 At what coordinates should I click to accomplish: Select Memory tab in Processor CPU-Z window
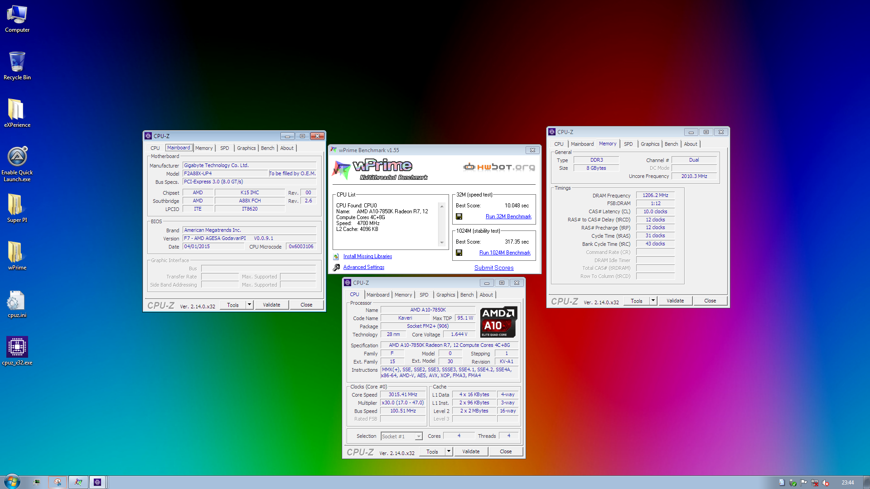coord(403,295)
